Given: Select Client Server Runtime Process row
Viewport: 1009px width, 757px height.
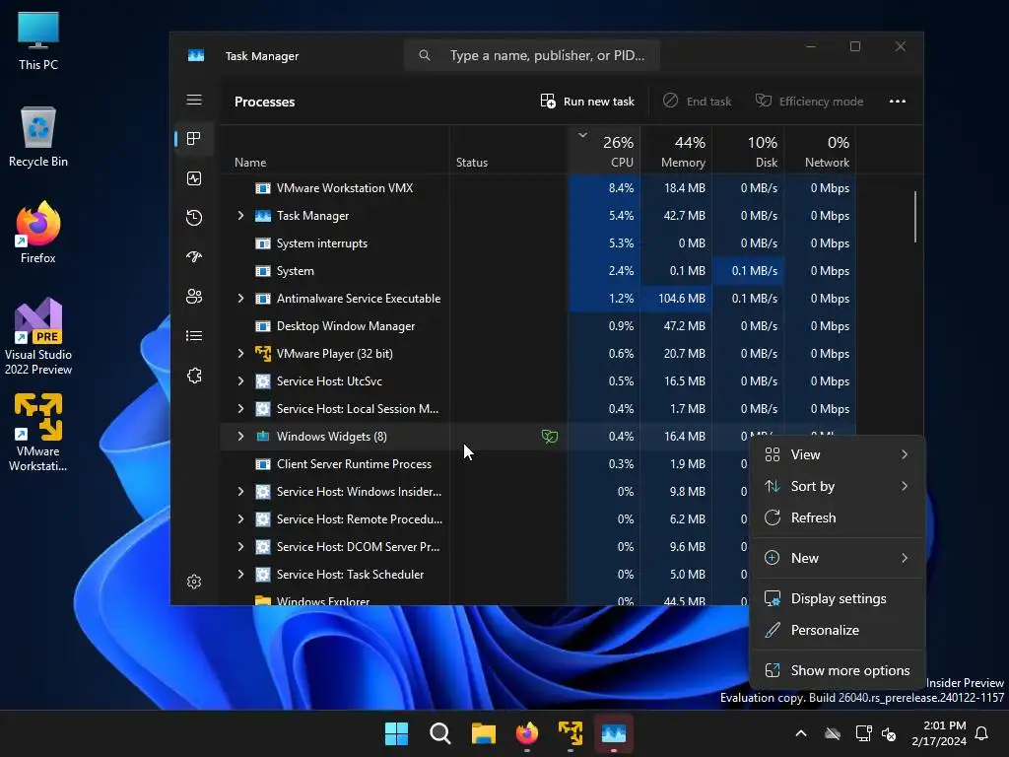Looking at the screenshot, I should click(485, 464).
